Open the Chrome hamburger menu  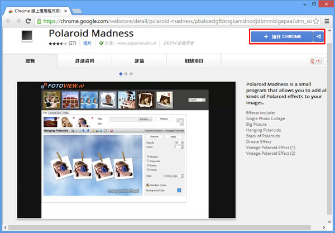(327, 21)
